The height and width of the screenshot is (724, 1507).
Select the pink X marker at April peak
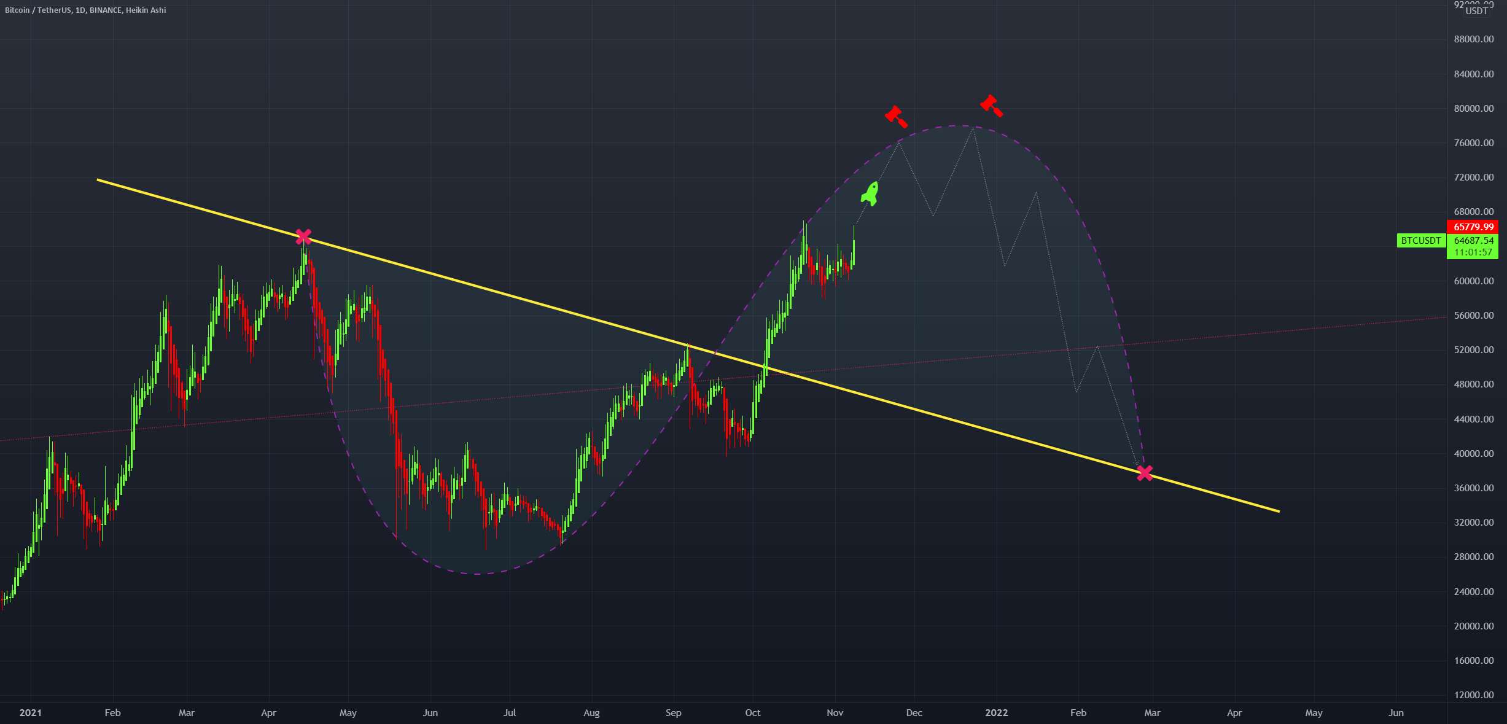(x=303, y=236)
